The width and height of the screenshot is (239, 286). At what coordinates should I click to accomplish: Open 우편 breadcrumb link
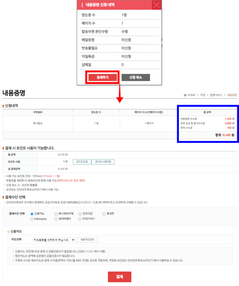[x=202, y=95]
